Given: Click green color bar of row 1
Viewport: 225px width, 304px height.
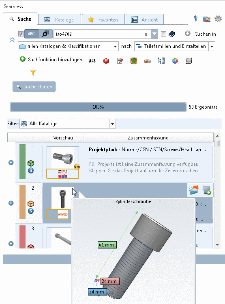Looking at the screenshot, I should pos(23,161).
